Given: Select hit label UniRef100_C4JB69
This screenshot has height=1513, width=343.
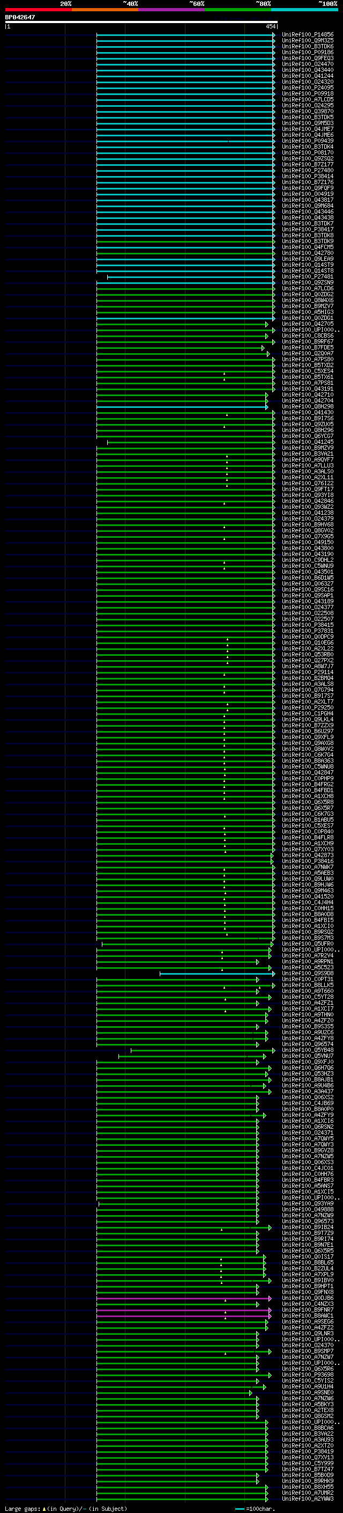Looking at the screenshot, I should pos(308,1103).
